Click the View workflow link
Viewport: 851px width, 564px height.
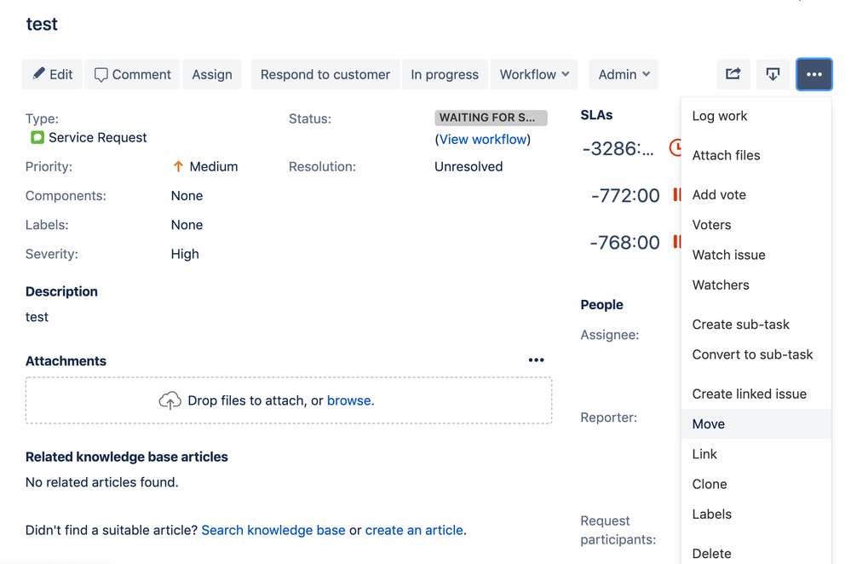pos(483,139)
